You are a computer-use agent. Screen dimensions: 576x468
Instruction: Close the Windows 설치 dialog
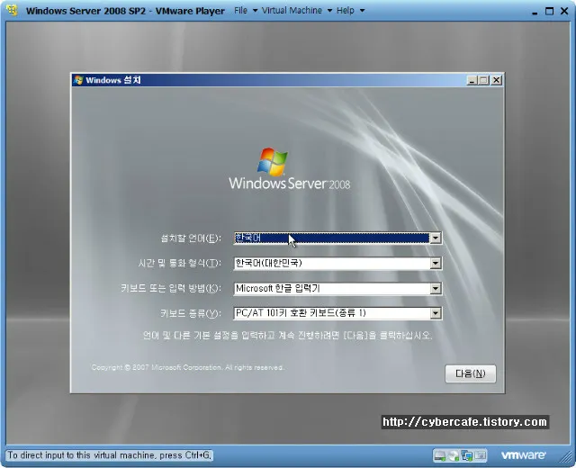497,80
